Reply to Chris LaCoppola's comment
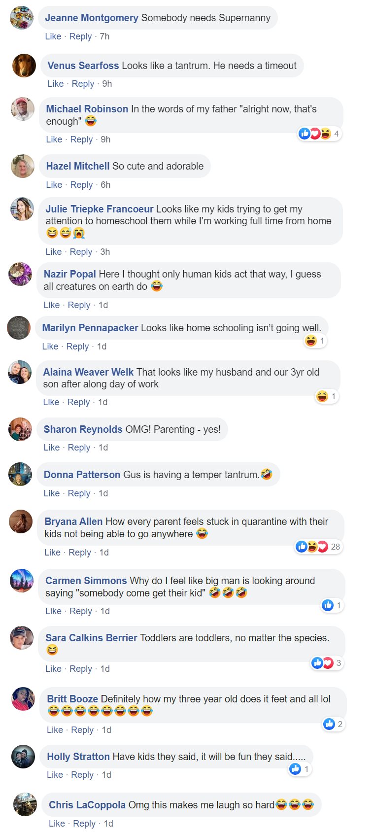This screenshot has width=374, height=833. pyautogui.click(x=84, y=824)
